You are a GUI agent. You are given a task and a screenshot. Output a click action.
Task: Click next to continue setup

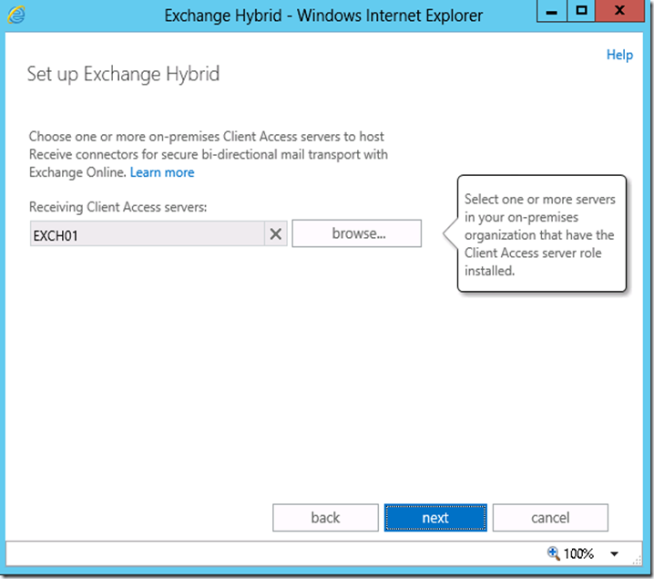tap(435, 518)
